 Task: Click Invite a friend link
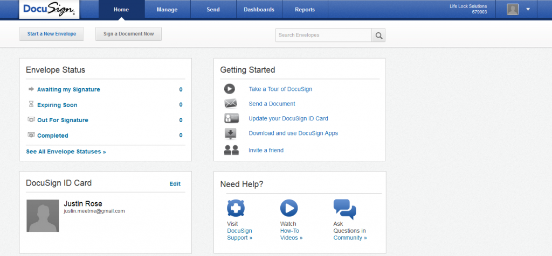(x=266, y=150)
